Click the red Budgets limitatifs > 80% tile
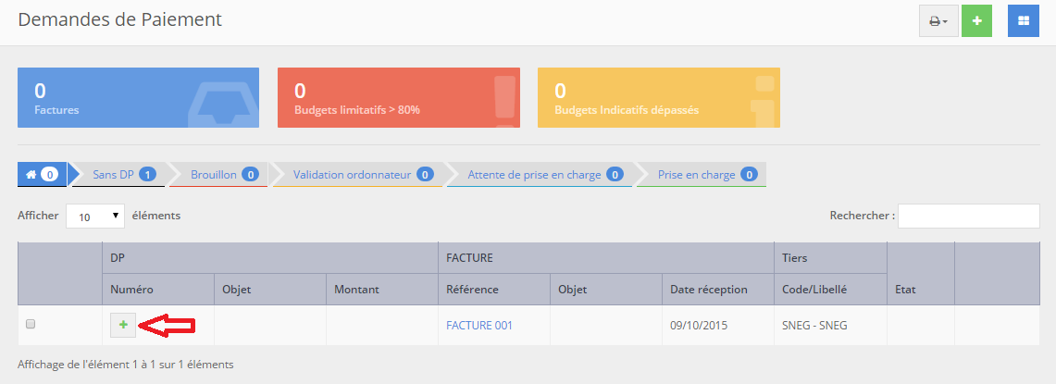1056x384 pixels. pos(398,97)
